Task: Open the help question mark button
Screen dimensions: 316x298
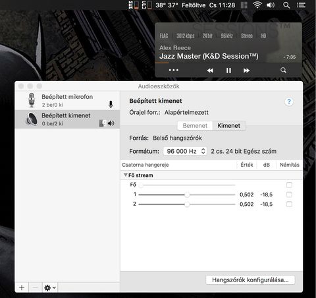Action: 289,102
